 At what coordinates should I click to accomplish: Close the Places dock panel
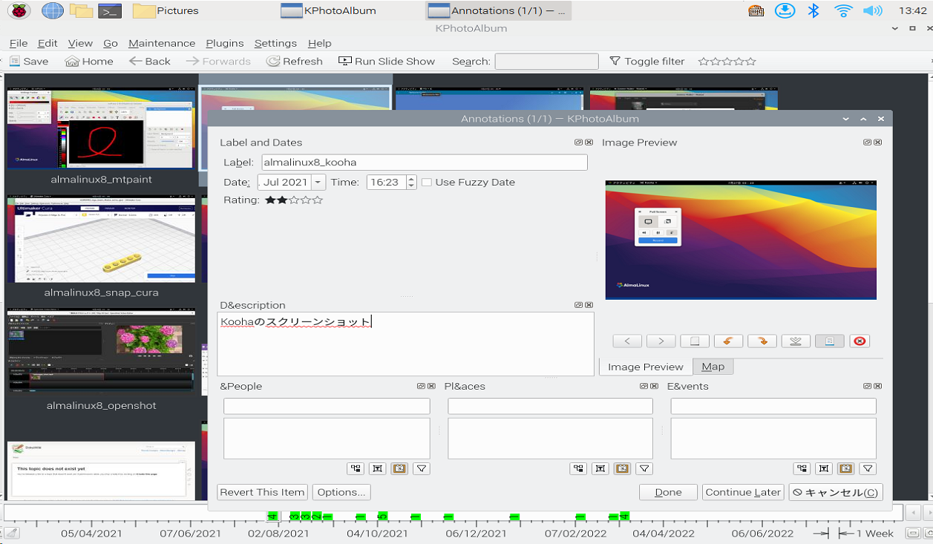(x=654, y=386)
